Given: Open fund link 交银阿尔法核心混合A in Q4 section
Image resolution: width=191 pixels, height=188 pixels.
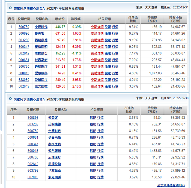Looking at the screenshot, I should click(29, 8).
